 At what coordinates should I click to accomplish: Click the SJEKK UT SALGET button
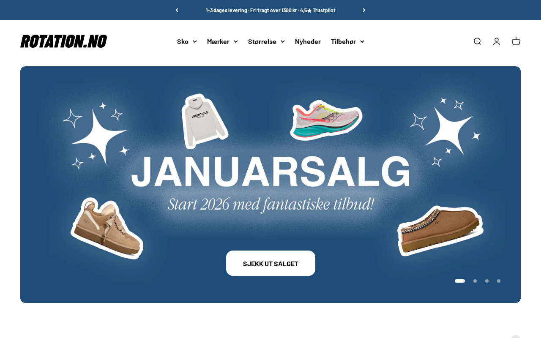point(270,263)
